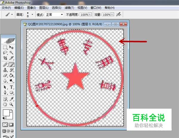Open the 编辑(E) menu
This screenshot has width=179, height=138.
point(19,8)
